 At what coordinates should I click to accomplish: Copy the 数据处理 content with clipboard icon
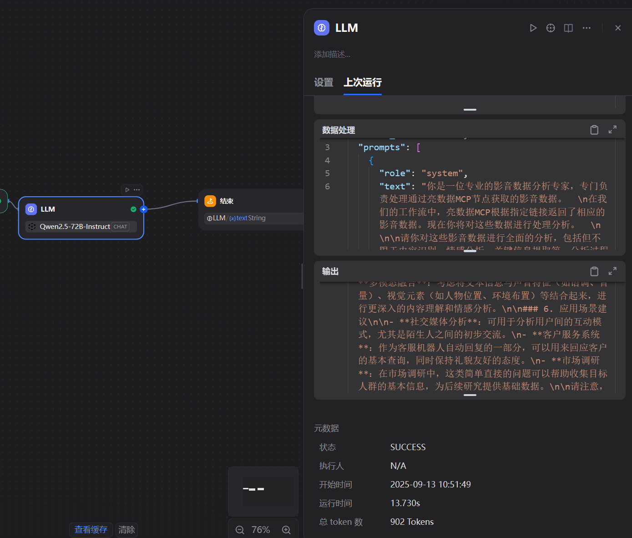click(594, 130)
